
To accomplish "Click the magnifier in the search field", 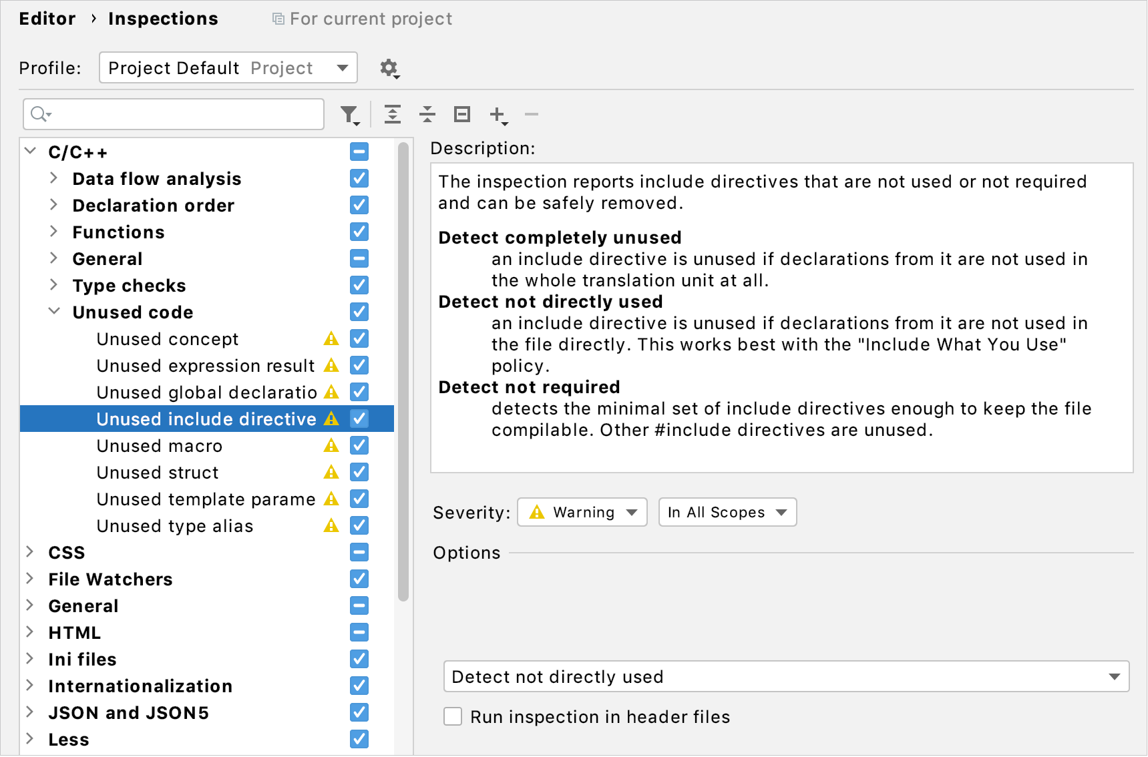I will click(x=39, y=114).
